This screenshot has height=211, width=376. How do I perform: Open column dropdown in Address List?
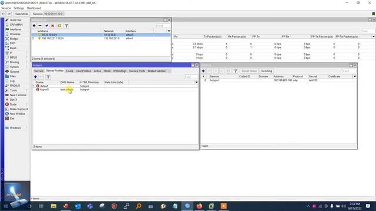169,31
